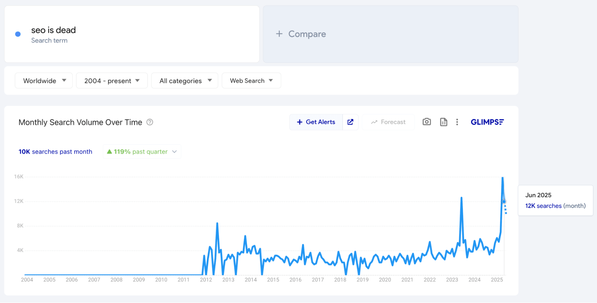Click the 8K label on the y-axis

pyautogui.click(x=20, y=226)
